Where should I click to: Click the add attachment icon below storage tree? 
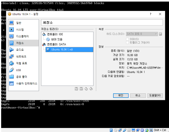pos(76,89)
